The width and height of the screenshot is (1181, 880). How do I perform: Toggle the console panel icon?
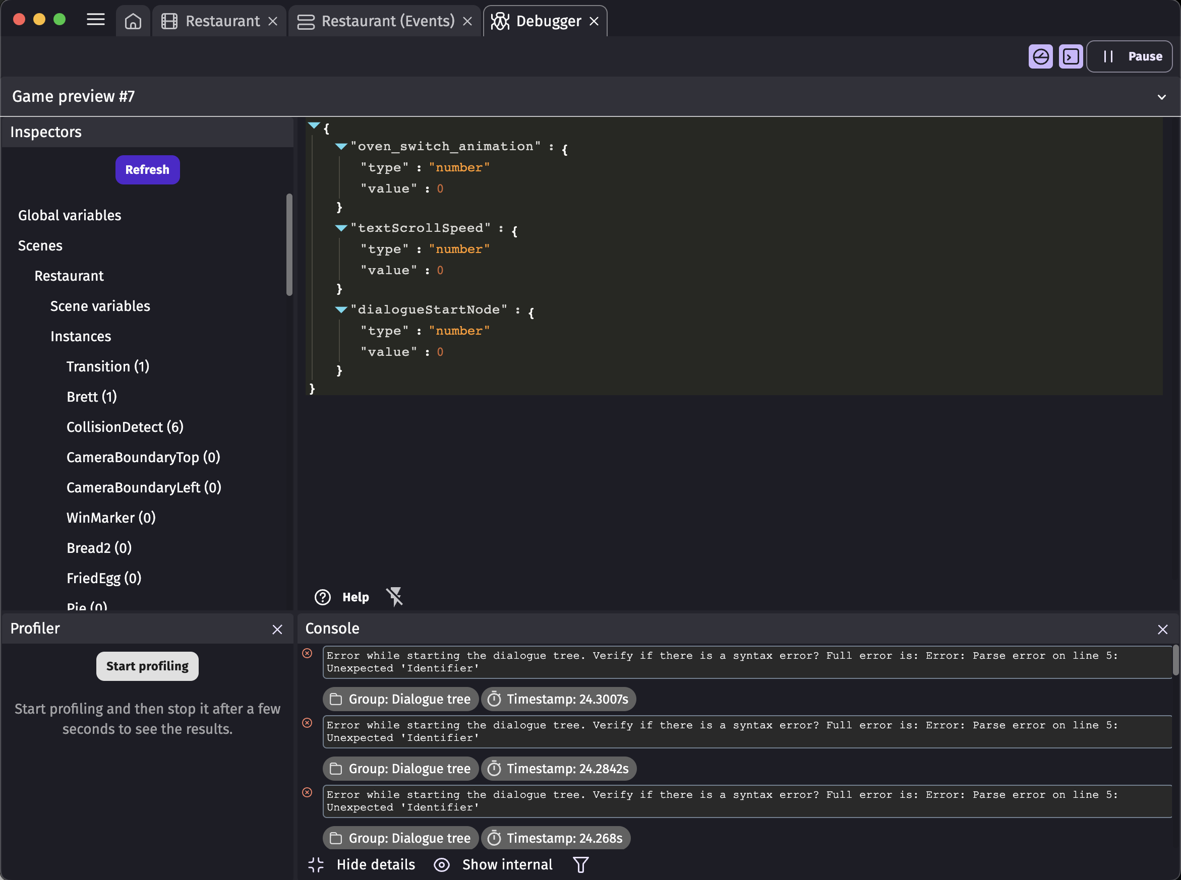pos(1071,56)
